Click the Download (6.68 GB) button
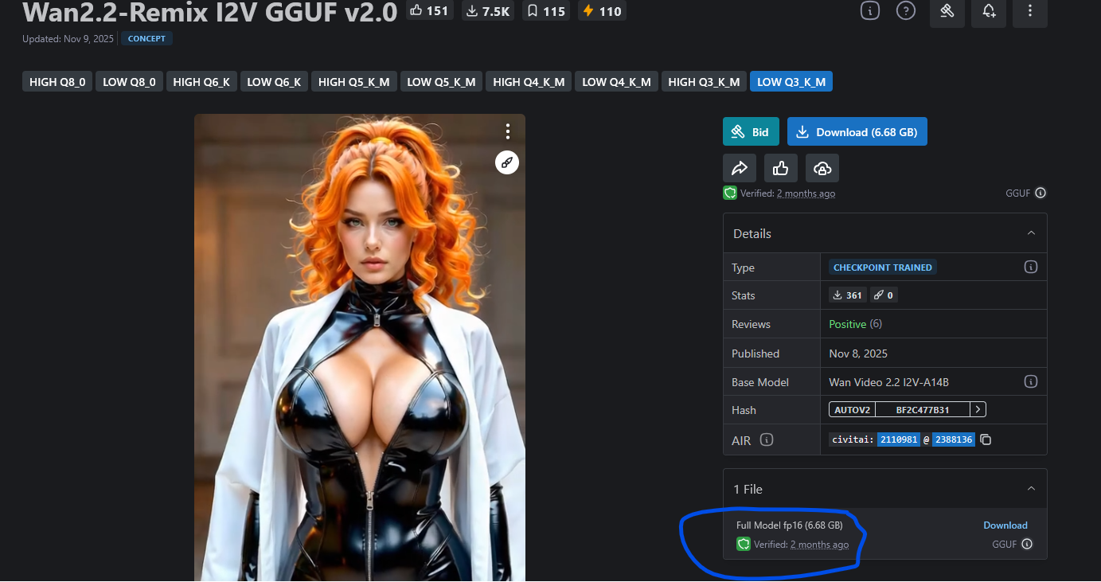This screenshot has height=582, width=1101. 857,132
